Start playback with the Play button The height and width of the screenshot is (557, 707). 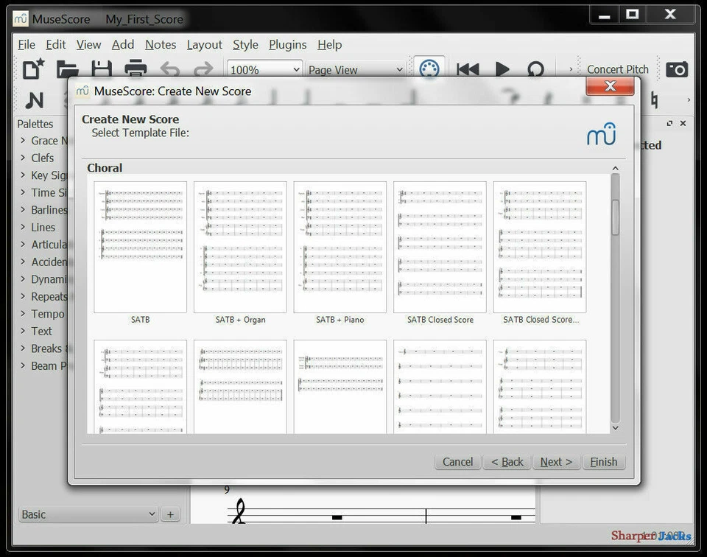click(502, 69)
